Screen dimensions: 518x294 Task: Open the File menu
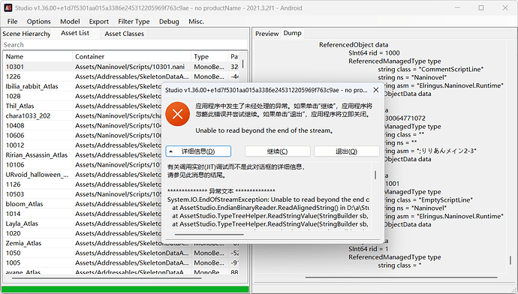click(12, 22)
